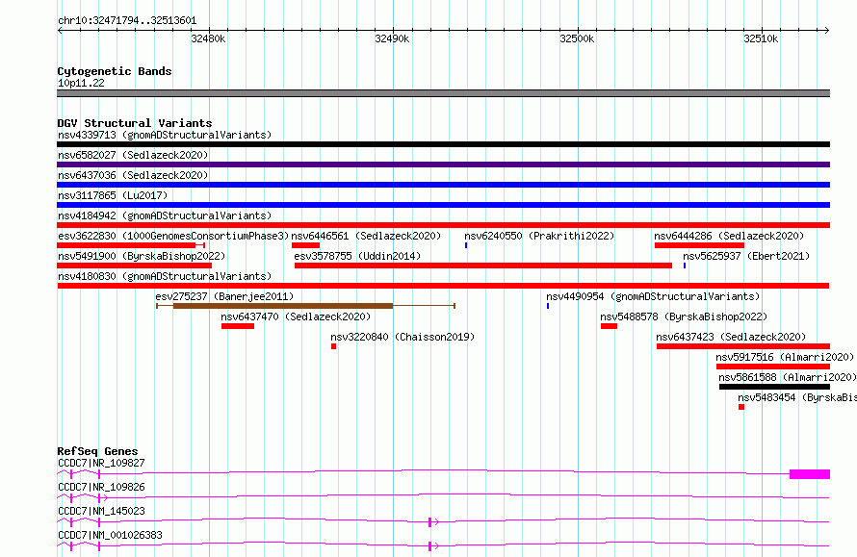Click nsv6437470 Sedlazeck2020 label
857x557 pixels.
pyautogui.click(x=296, y=316)
